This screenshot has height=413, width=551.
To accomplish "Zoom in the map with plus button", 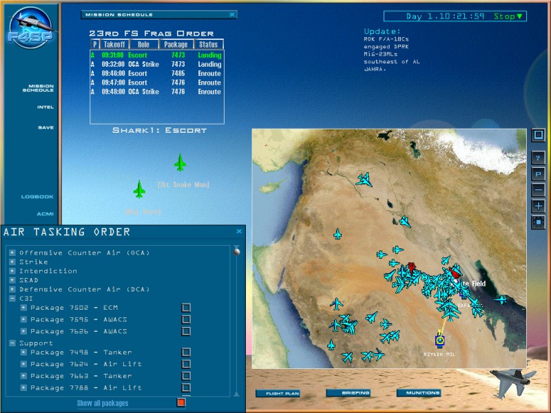I will tap(538, 206).
